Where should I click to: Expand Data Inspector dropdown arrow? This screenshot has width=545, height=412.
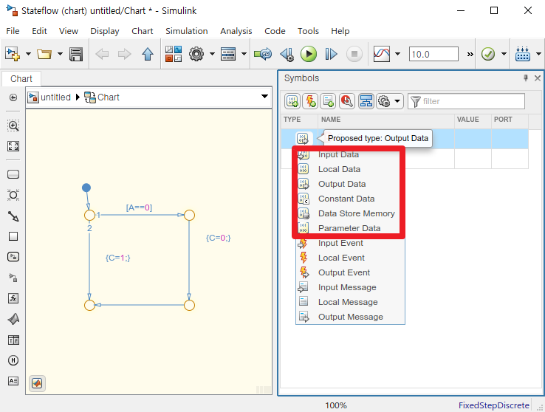[x=397, y=54]
